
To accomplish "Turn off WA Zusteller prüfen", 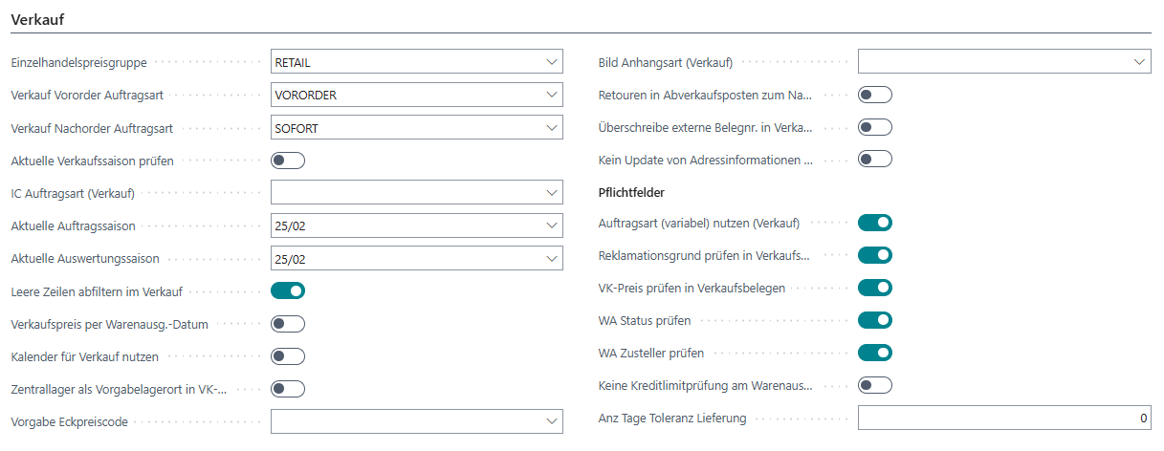I will click(x=874, y=353).
